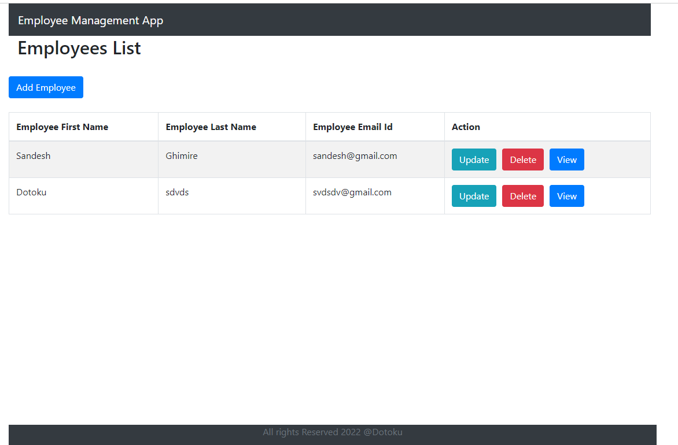Update the employee Sandesh Ghimire

coord(473,160)
